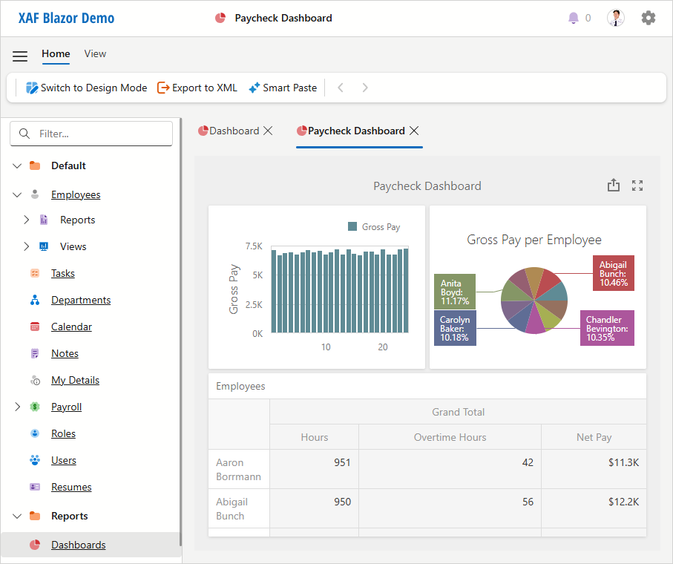Close the Dashboard tab
673x564 pixels.
click(268, 131)
